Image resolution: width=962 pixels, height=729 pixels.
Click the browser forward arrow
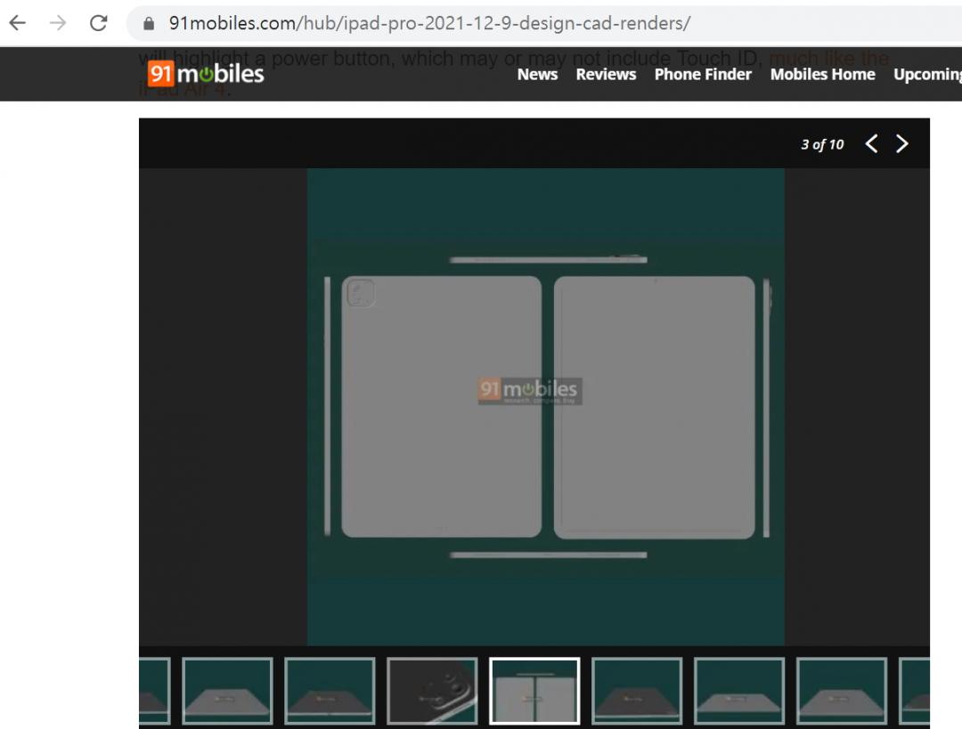click(58, 23)
